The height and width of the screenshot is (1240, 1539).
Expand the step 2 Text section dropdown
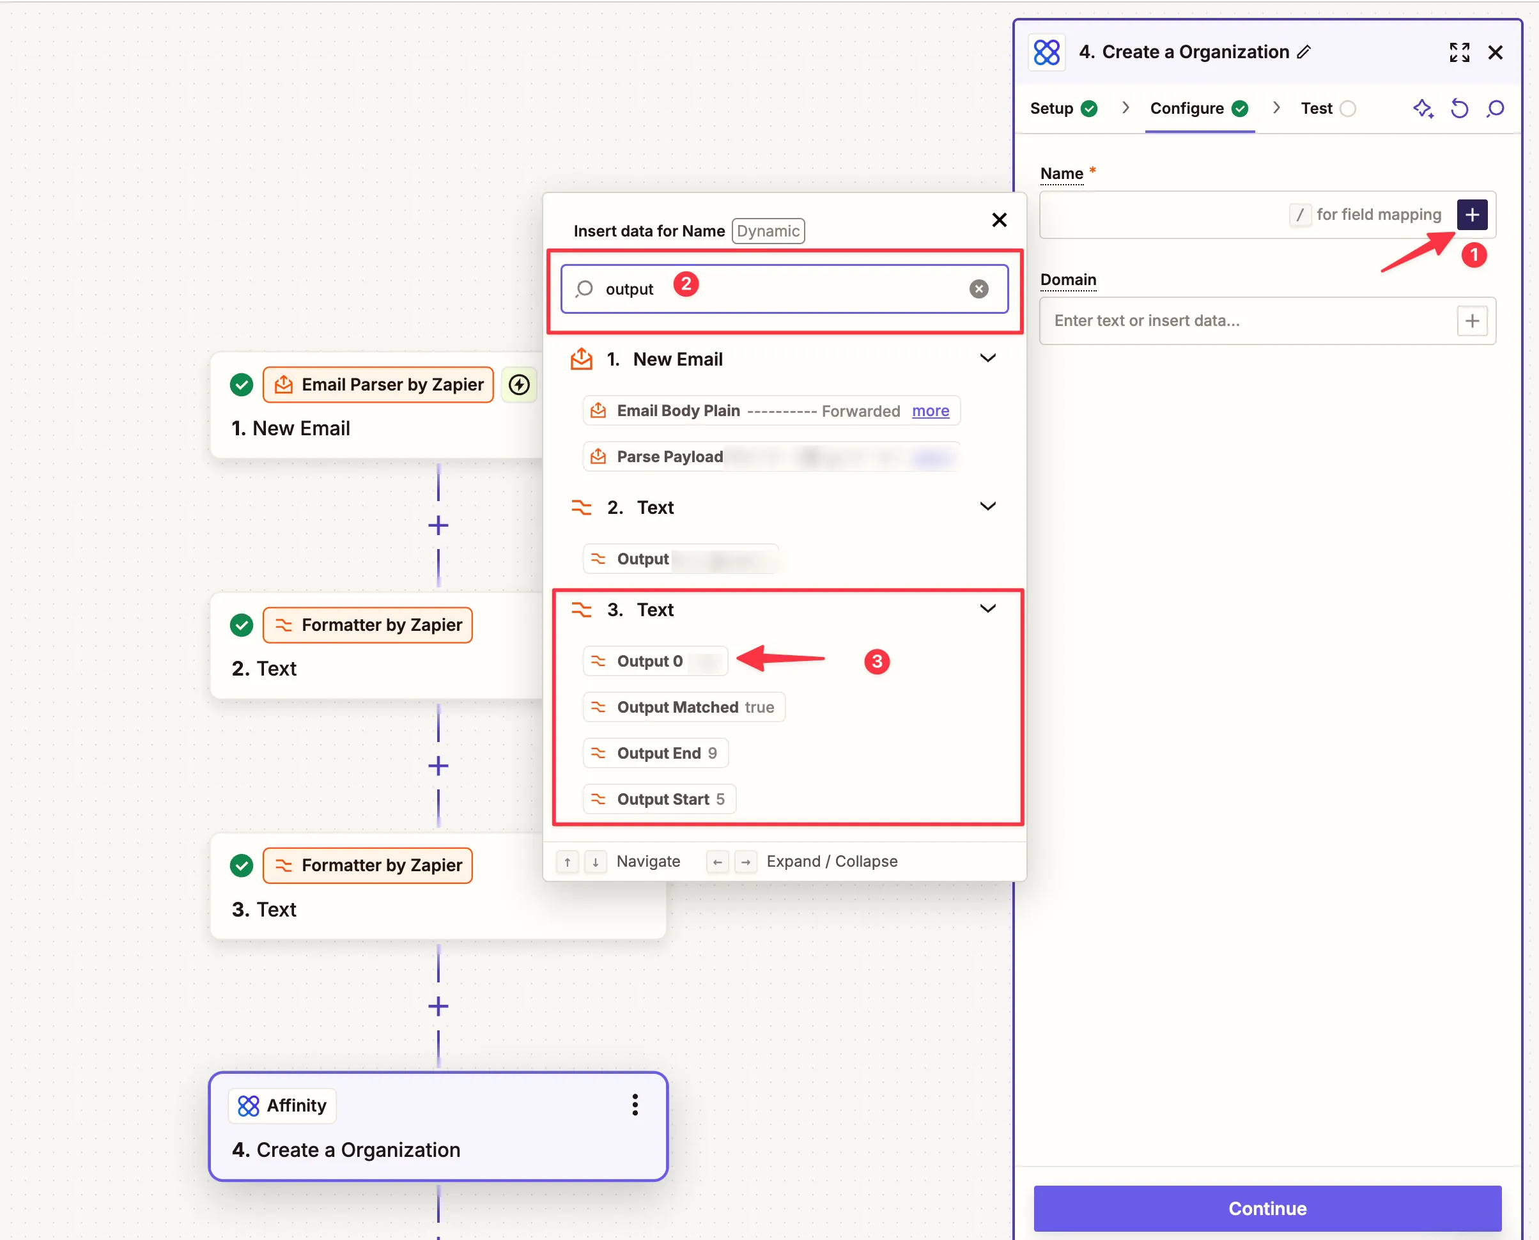(x=990, y=508)
